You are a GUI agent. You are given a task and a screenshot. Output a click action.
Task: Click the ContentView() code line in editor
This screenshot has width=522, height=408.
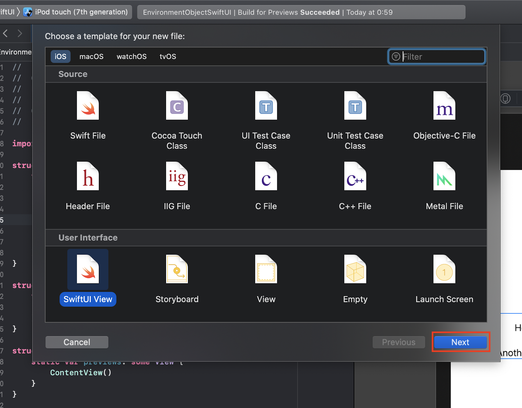[x=81, y=372]
